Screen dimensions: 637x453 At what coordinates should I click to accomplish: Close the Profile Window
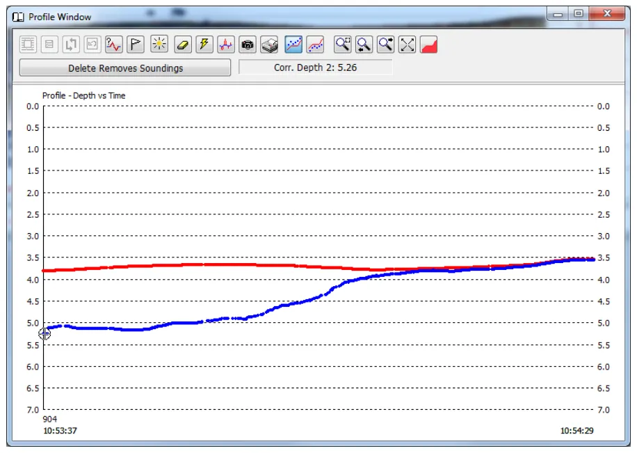tap(607, 14)
